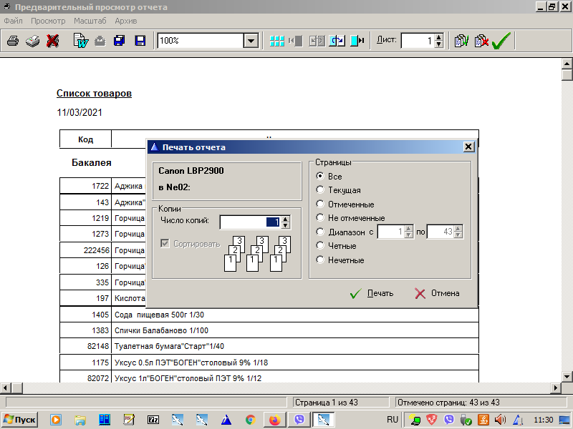Image resolution: width=573 pixels, height=429 pixels.
Task: Increase number of copies with up arrow
Action: [x=286, y=219]
